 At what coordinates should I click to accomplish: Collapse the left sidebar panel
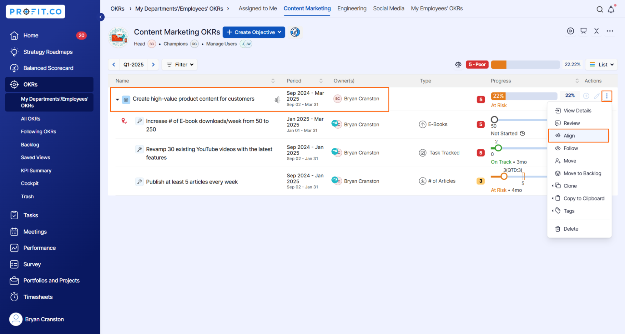tap(101, 17)
